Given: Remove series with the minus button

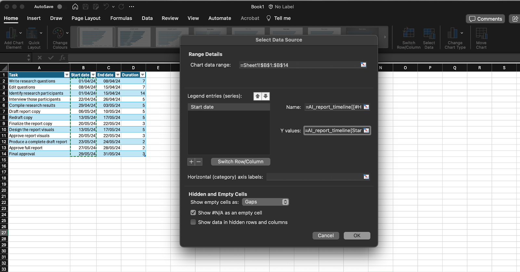Looking at the screenshot, I should pyautogui.click(x=199, y=162).
